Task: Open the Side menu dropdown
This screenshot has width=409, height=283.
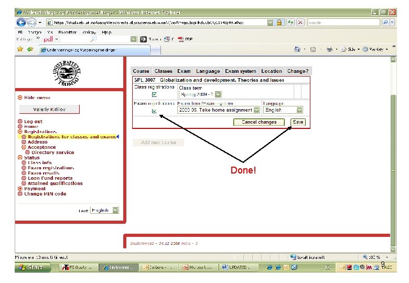Action: [x=351, y=49]
